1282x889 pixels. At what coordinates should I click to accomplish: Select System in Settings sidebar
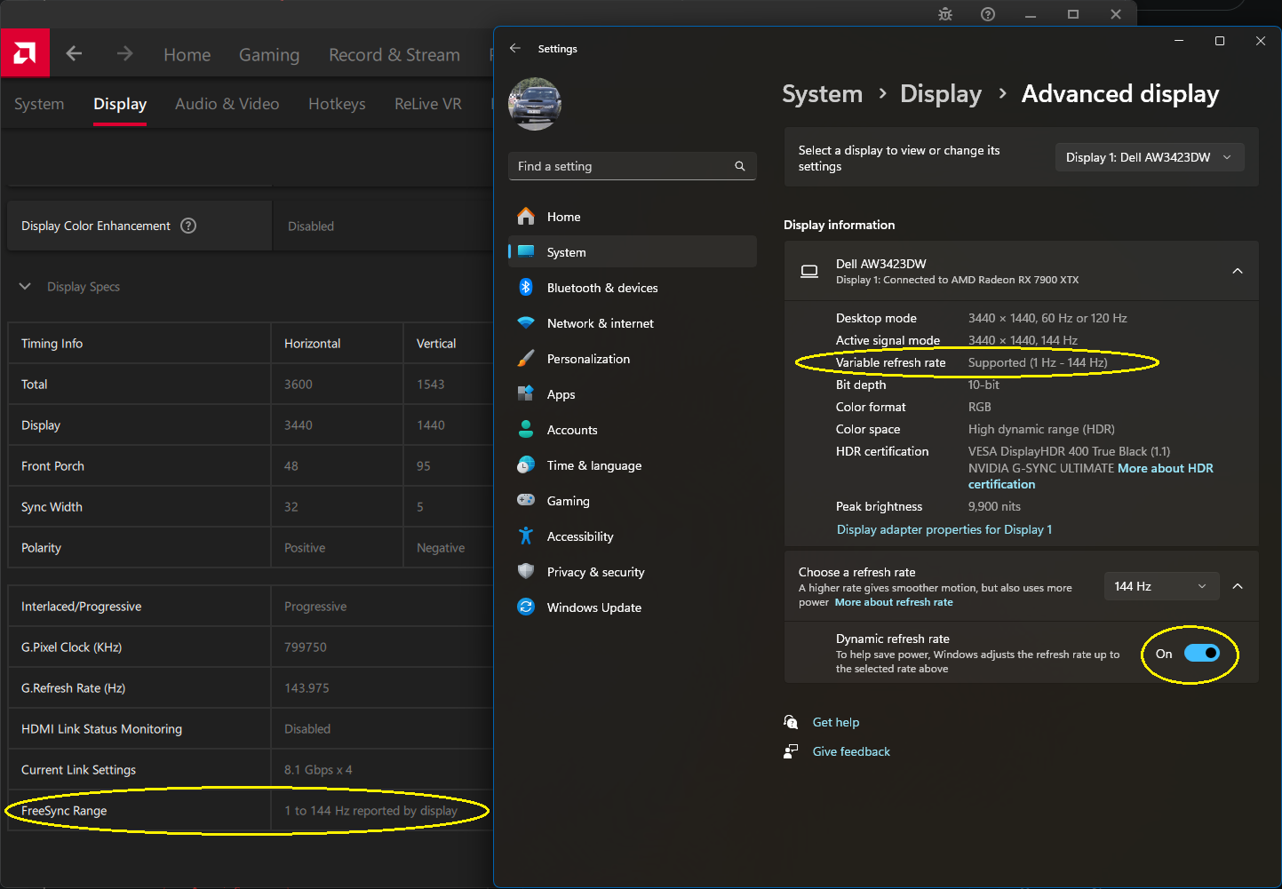point(633,252)
